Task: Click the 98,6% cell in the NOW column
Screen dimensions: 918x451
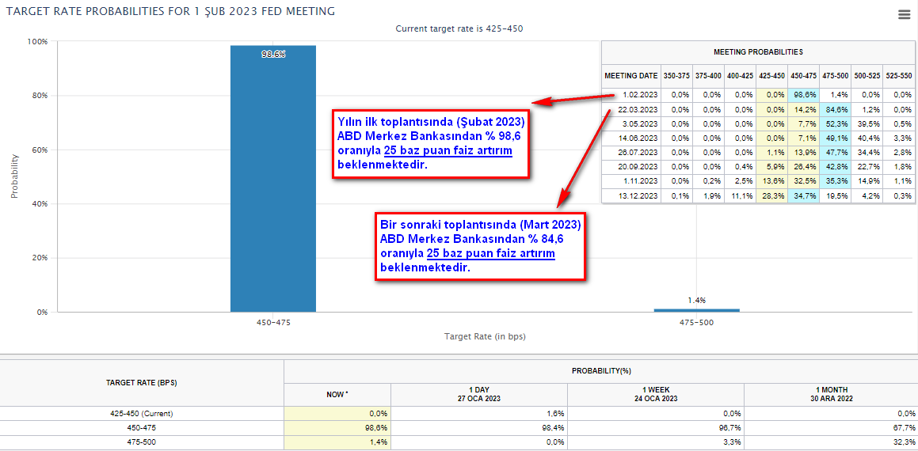Action: click(337, 428)
